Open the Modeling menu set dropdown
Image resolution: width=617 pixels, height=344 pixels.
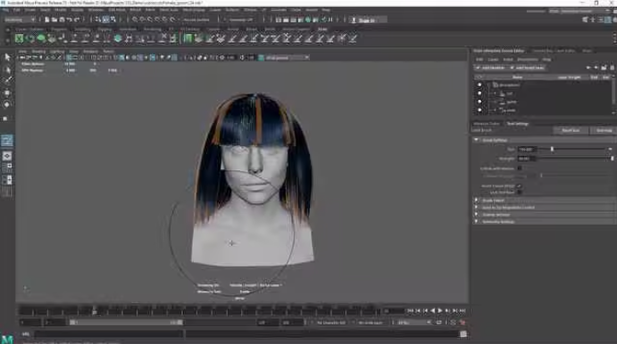click(20, 20)
